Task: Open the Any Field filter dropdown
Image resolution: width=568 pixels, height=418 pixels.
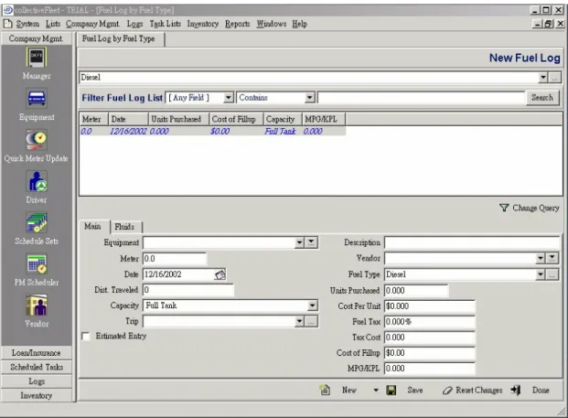Action: tap(229, 98)
